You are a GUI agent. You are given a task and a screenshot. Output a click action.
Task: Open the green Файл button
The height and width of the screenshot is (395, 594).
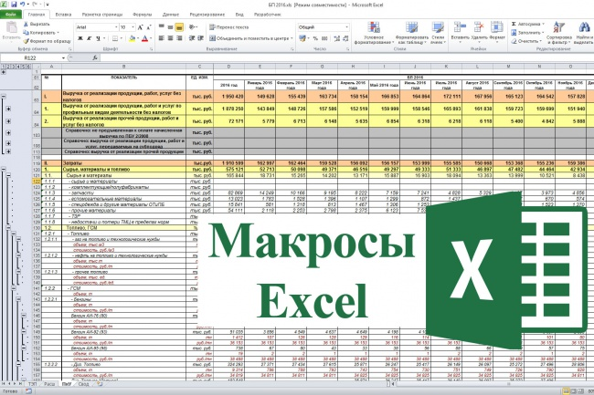10,16
